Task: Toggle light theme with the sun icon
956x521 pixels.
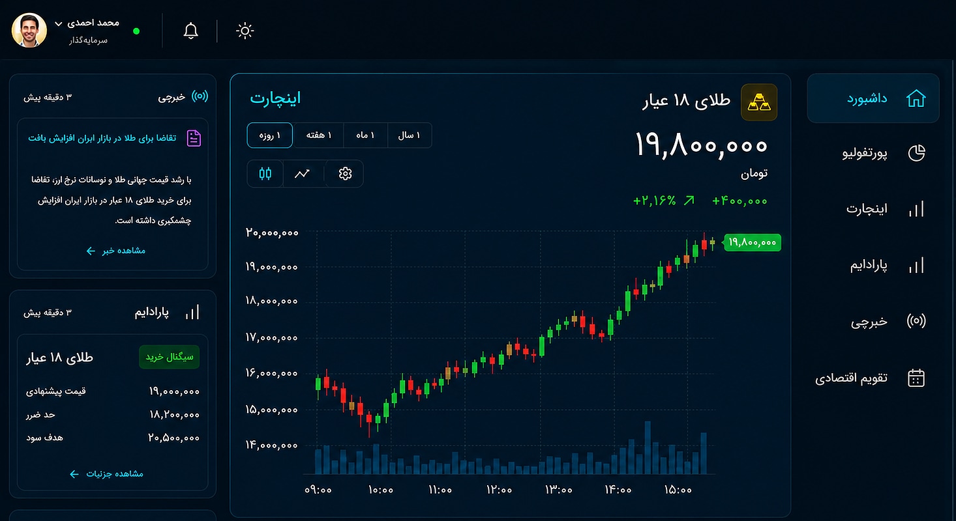Action: 245,31
